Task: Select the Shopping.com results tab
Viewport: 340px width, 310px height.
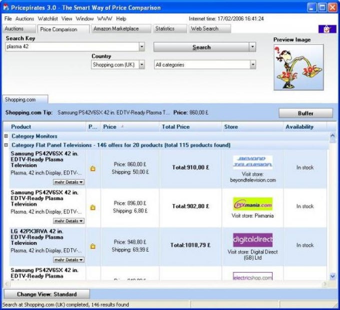Action: coord(25,99)
